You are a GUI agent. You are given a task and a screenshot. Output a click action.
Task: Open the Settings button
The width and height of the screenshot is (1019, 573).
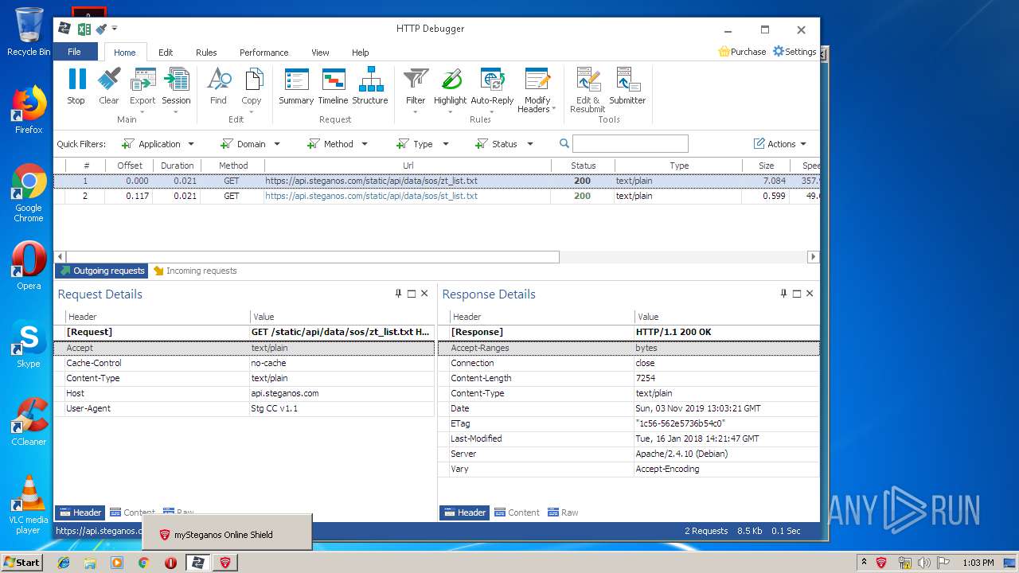point(795,52)
